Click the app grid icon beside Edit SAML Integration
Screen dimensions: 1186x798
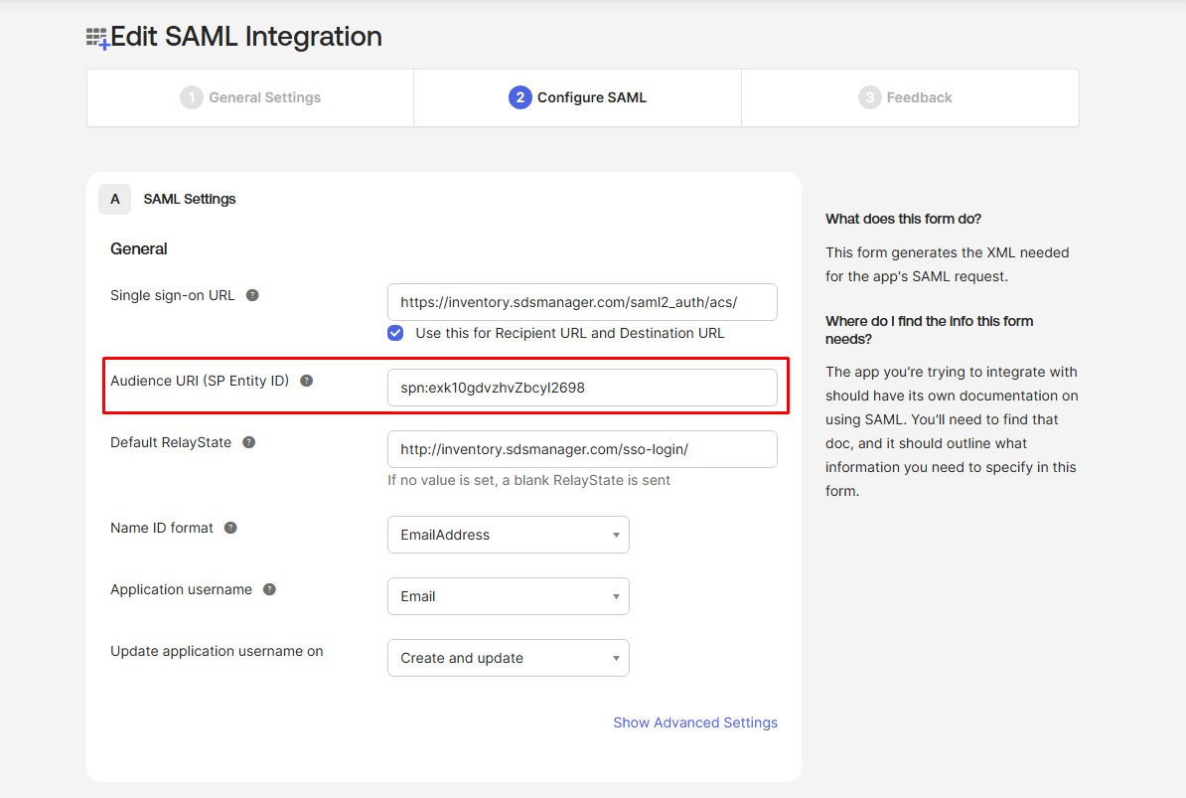coord(97,39)
